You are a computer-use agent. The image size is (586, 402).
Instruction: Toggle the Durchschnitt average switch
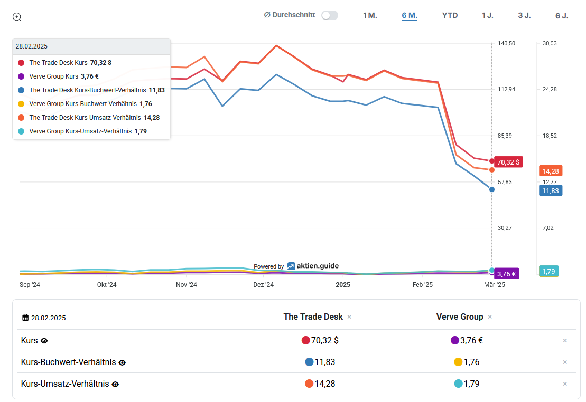tap(330, 15)
